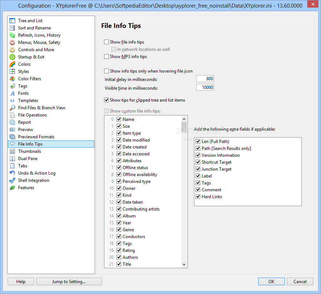This screenshot has height=294, width=321.
Task: Open the Dual Pane settings page
Action: click(51, 159)
